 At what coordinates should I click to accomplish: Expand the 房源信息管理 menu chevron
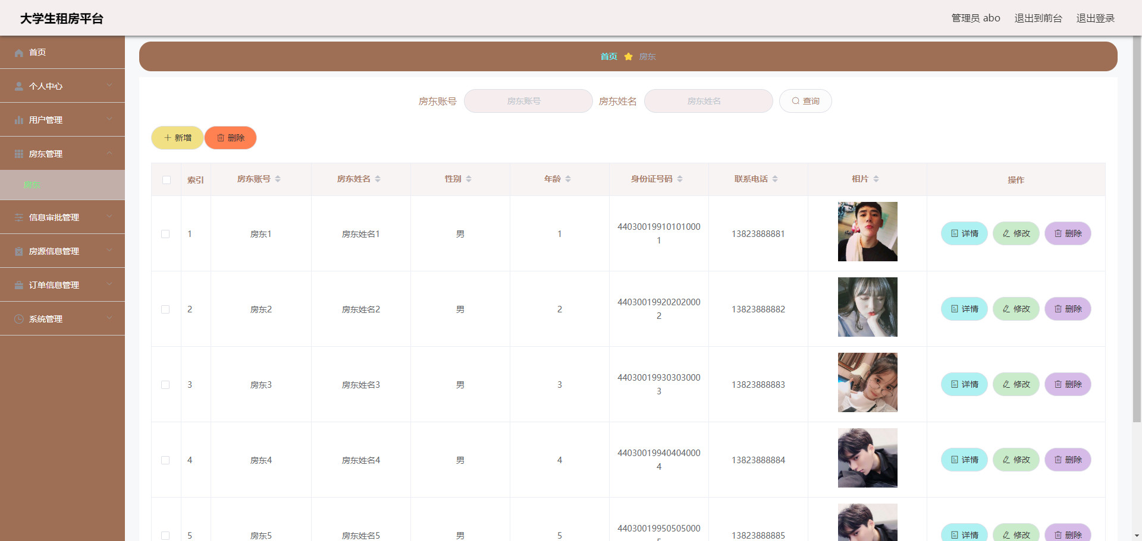pos(109,251)
